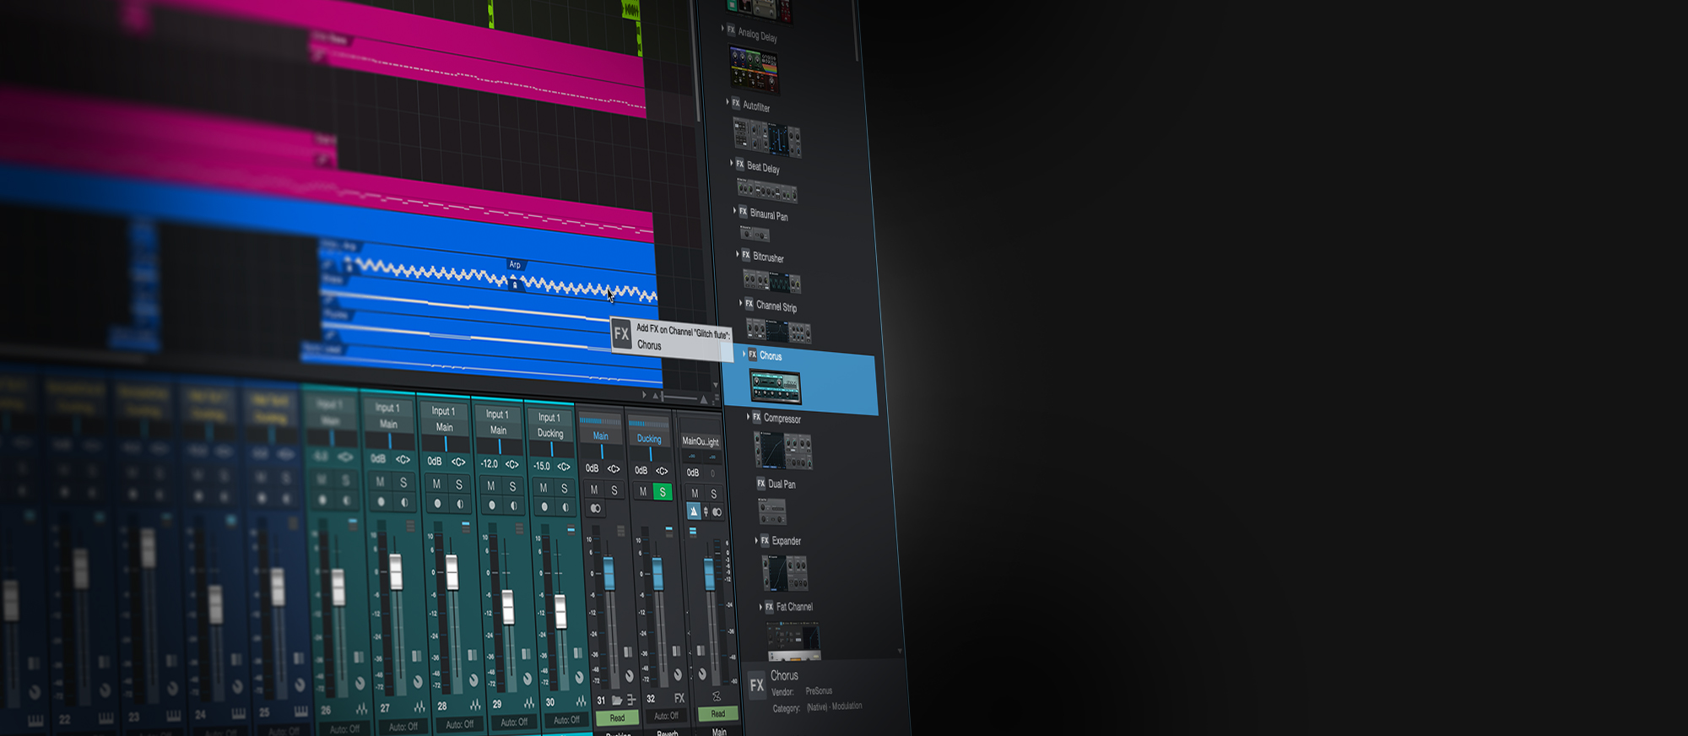Viewport: 1688px width, 736px height.
Task: Expand the Autofilter effect entry
Action: click(x=728, y=102)
